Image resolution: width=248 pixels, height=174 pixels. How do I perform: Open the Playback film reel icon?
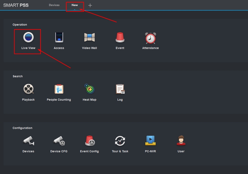pyautogui.click(x=28, y=89)
